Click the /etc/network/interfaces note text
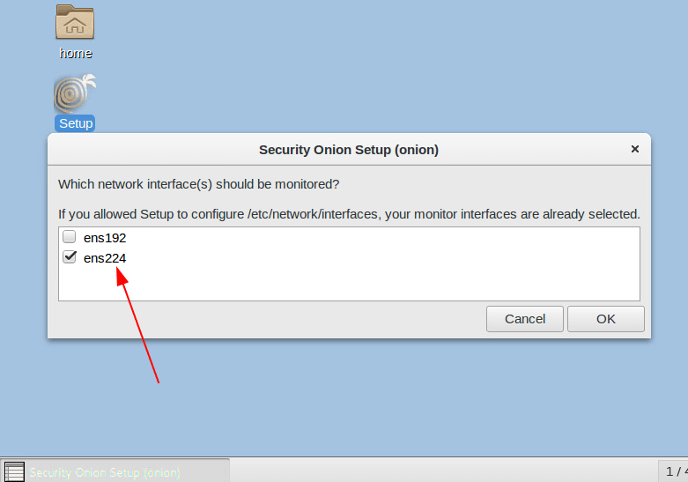 [x=349, y=214]
